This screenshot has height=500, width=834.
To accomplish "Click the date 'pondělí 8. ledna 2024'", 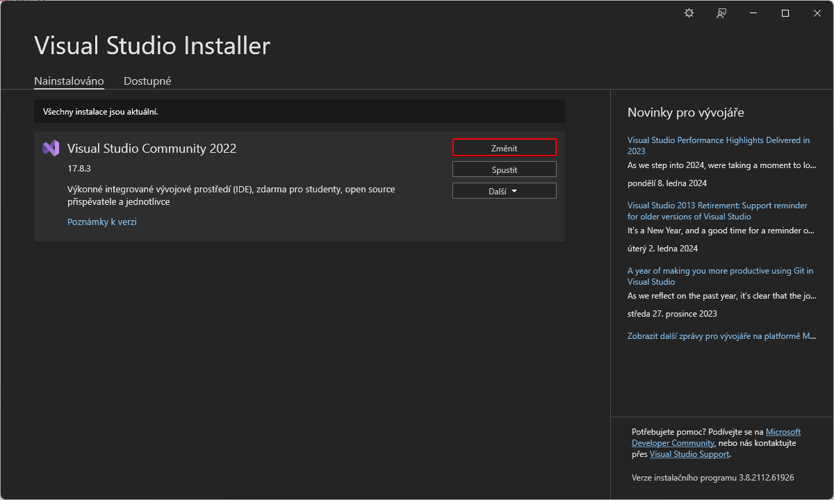I will pos(667,183).
